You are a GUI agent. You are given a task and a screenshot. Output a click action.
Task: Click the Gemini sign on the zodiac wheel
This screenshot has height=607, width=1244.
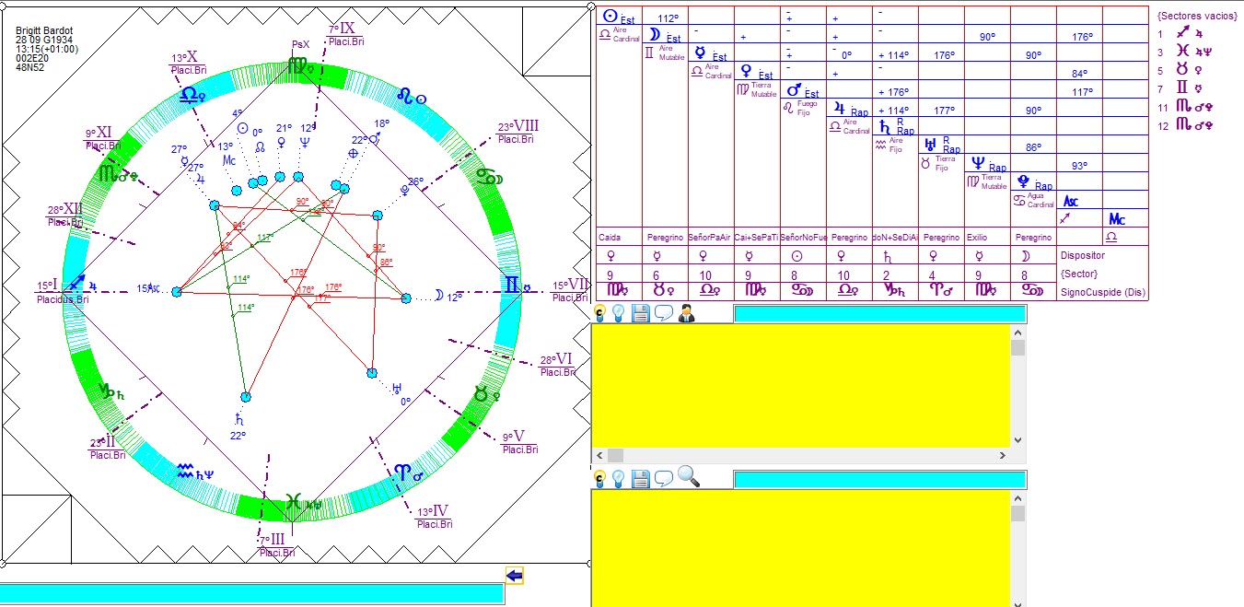pos(511,286)
